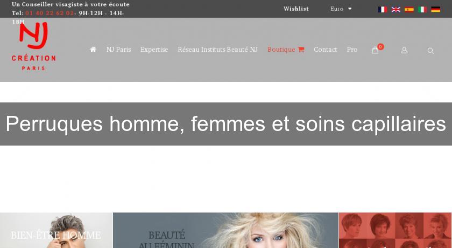Switch language with the French flag
This screenshot has height=248, width=452.
click(x=382, y=9)
